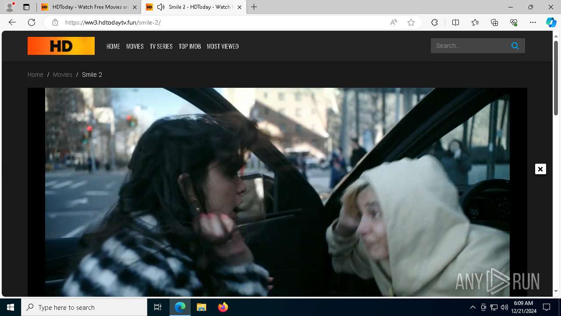Image resolution: width=561 pixels, height=316 pixels.
Task: Open browser Extensions icon
Action: [434, 22]
